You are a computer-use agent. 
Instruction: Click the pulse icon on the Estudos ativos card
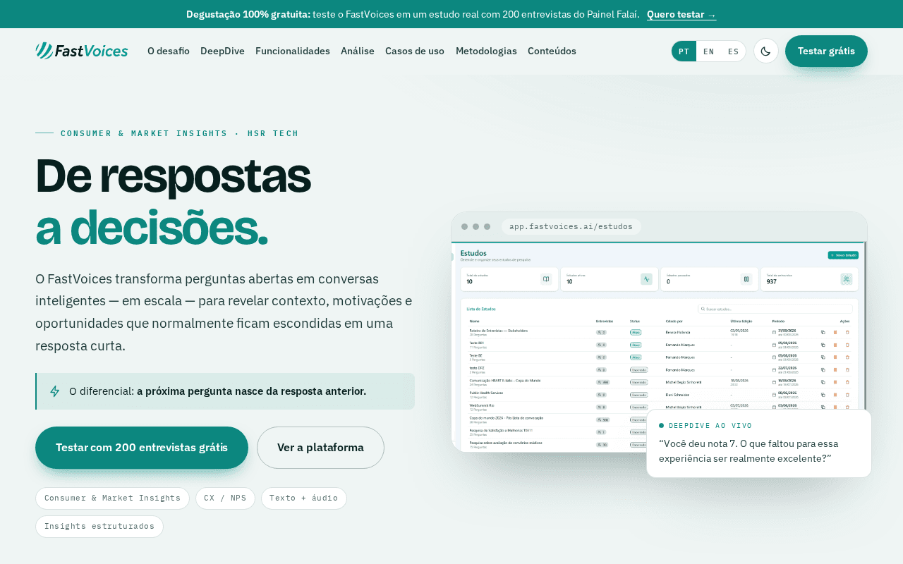[646, 279]
